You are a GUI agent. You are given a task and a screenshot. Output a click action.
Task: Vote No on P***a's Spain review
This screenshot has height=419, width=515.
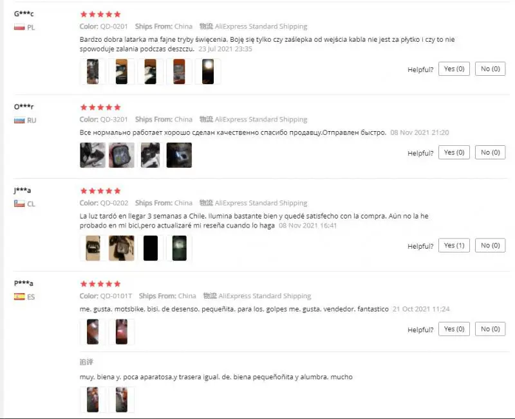coord(490,329)
